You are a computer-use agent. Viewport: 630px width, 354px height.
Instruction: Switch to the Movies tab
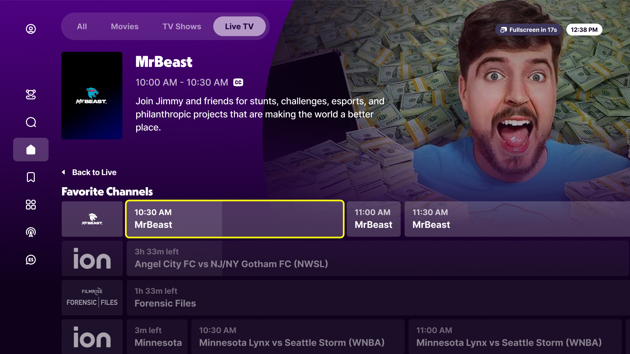125,27
